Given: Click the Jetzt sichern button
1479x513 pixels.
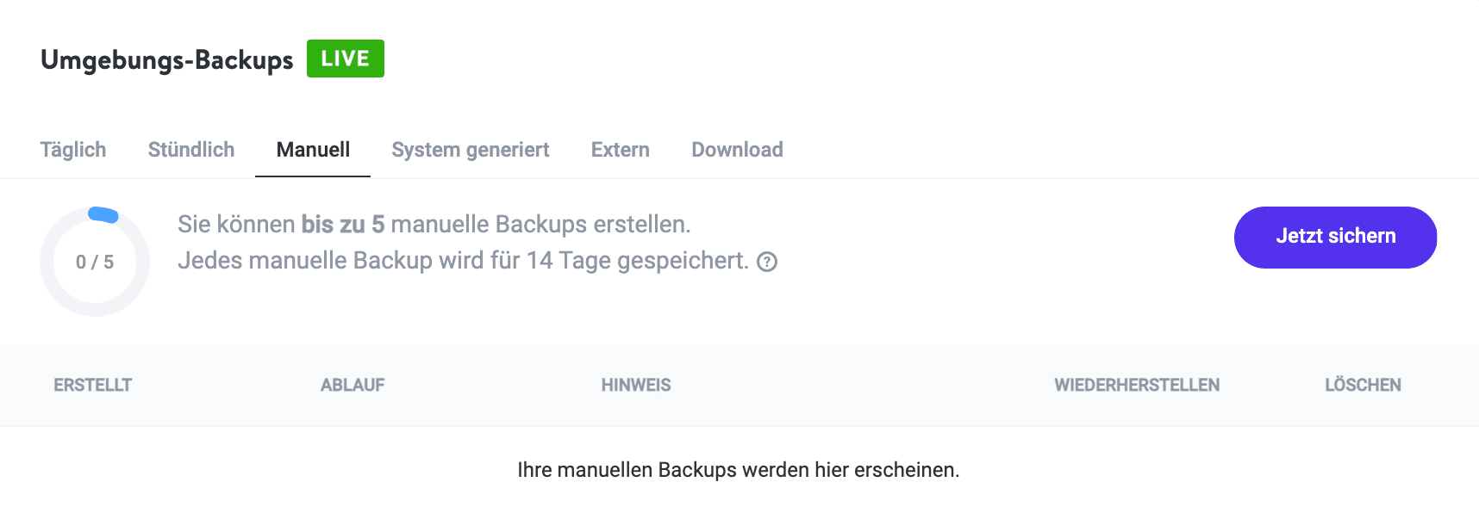Looking at the screenshot, I should [1335, 237].
